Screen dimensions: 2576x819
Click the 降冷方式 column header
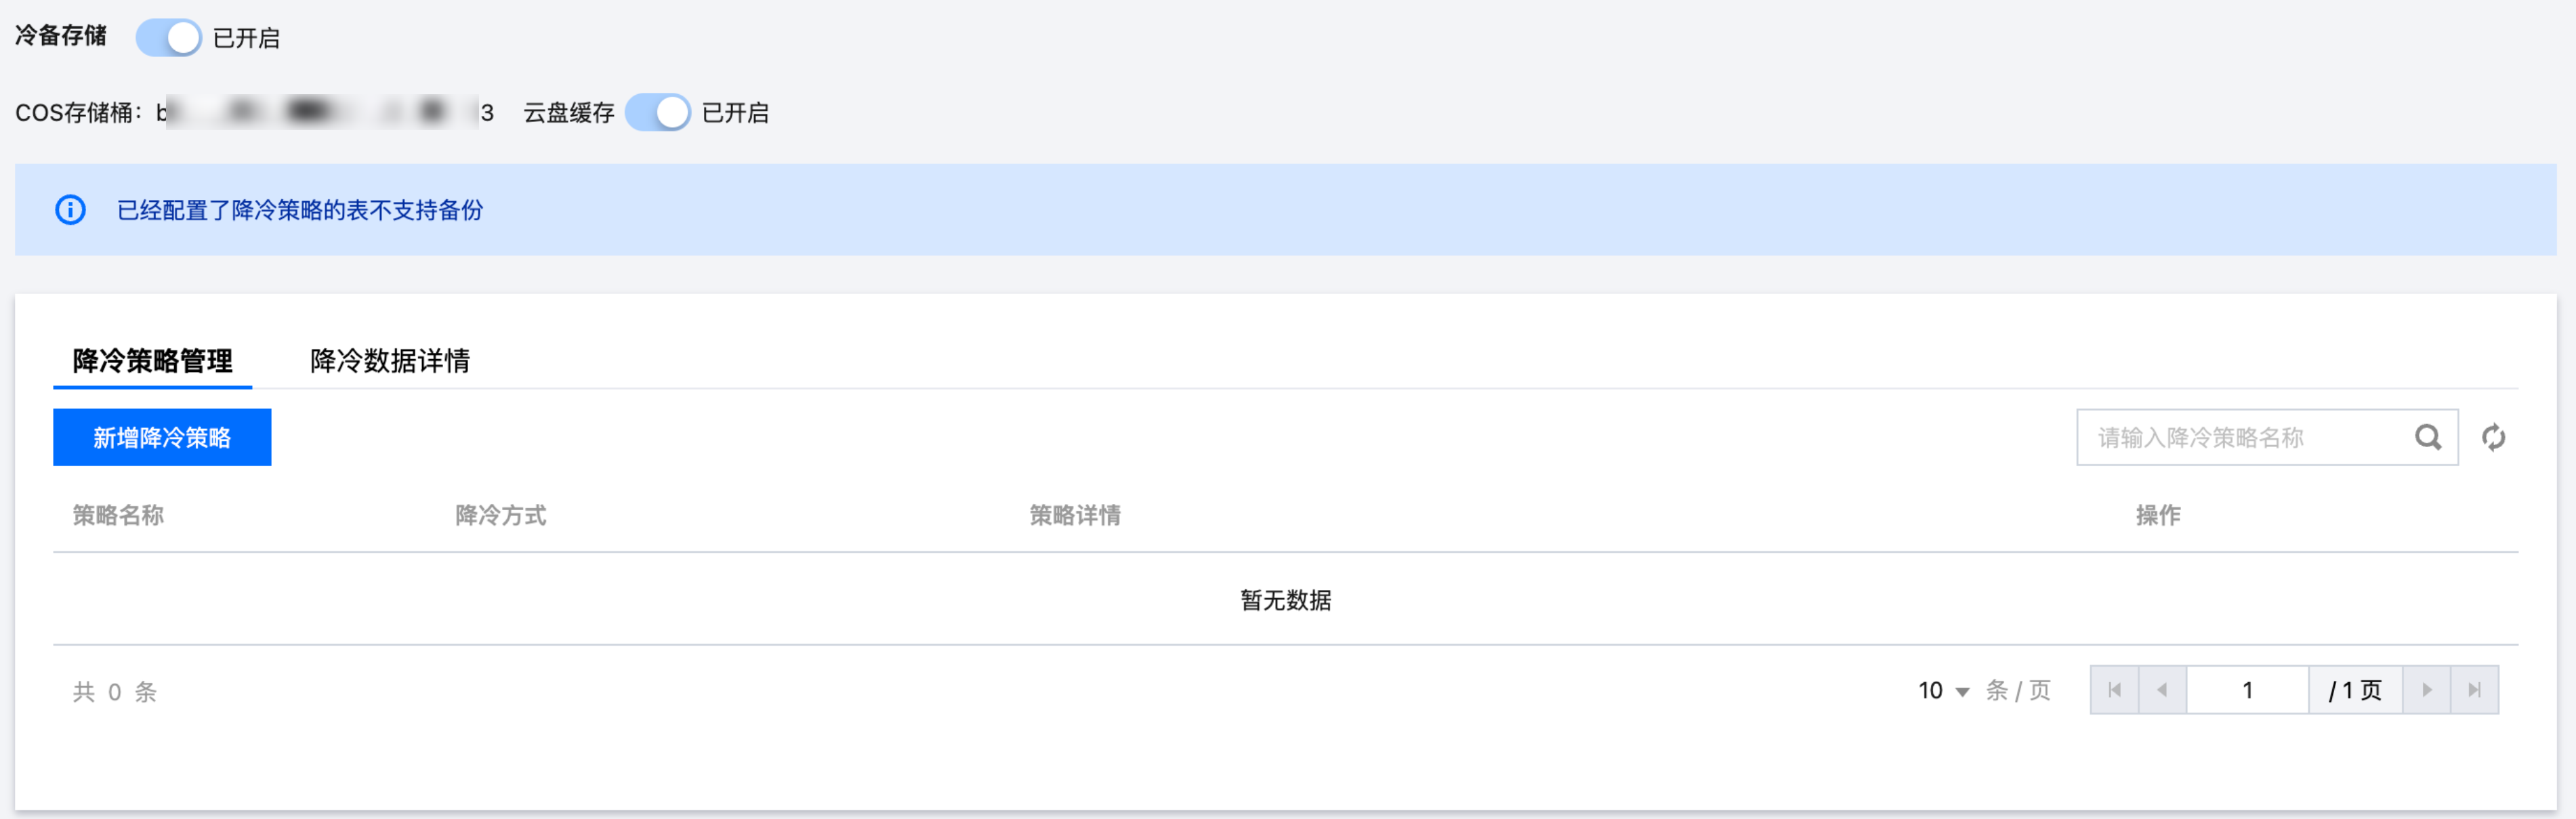500,515
